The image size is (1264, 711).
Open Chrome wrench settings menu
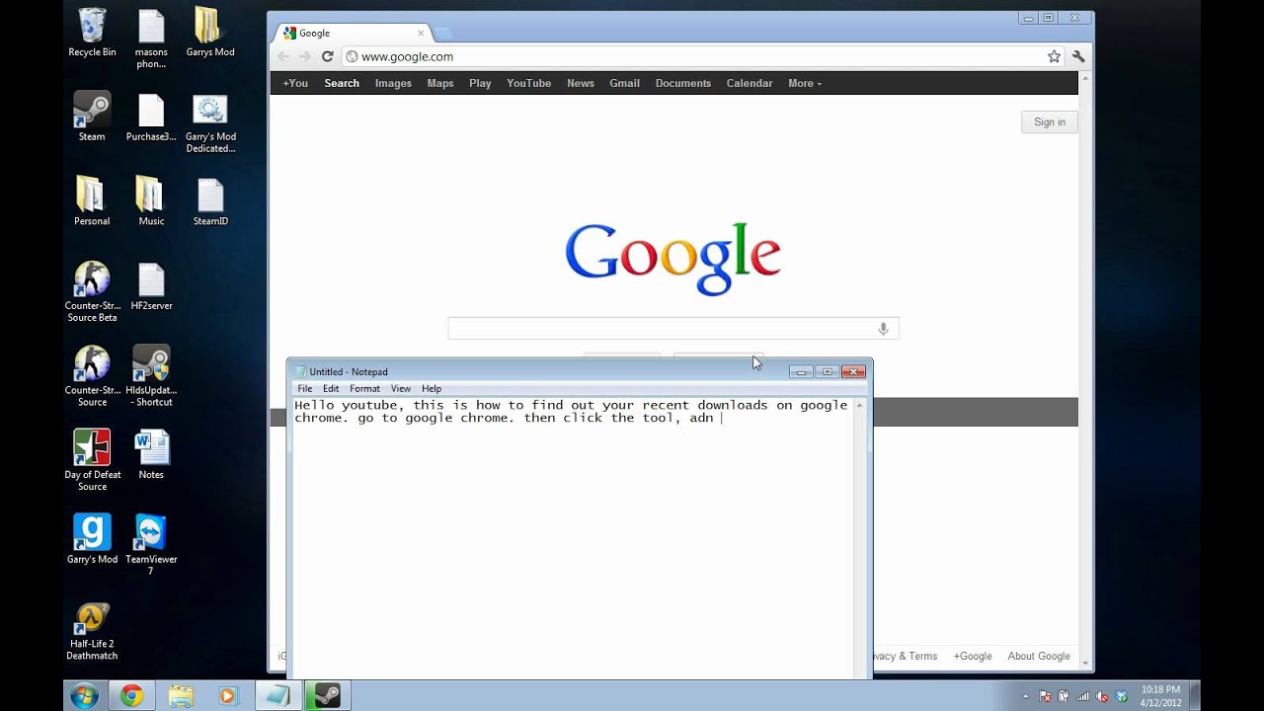1078,56
